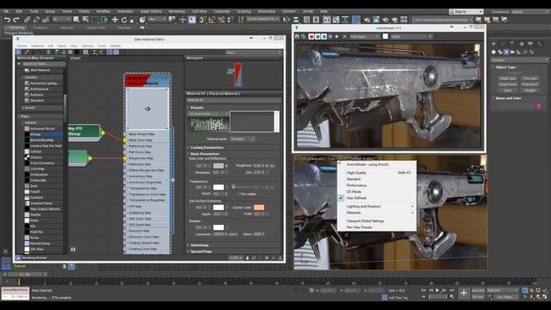This screenshot has width=551, height=310.
Task: Open Lighting and Shadows submenu
Action: pos(363,207)
